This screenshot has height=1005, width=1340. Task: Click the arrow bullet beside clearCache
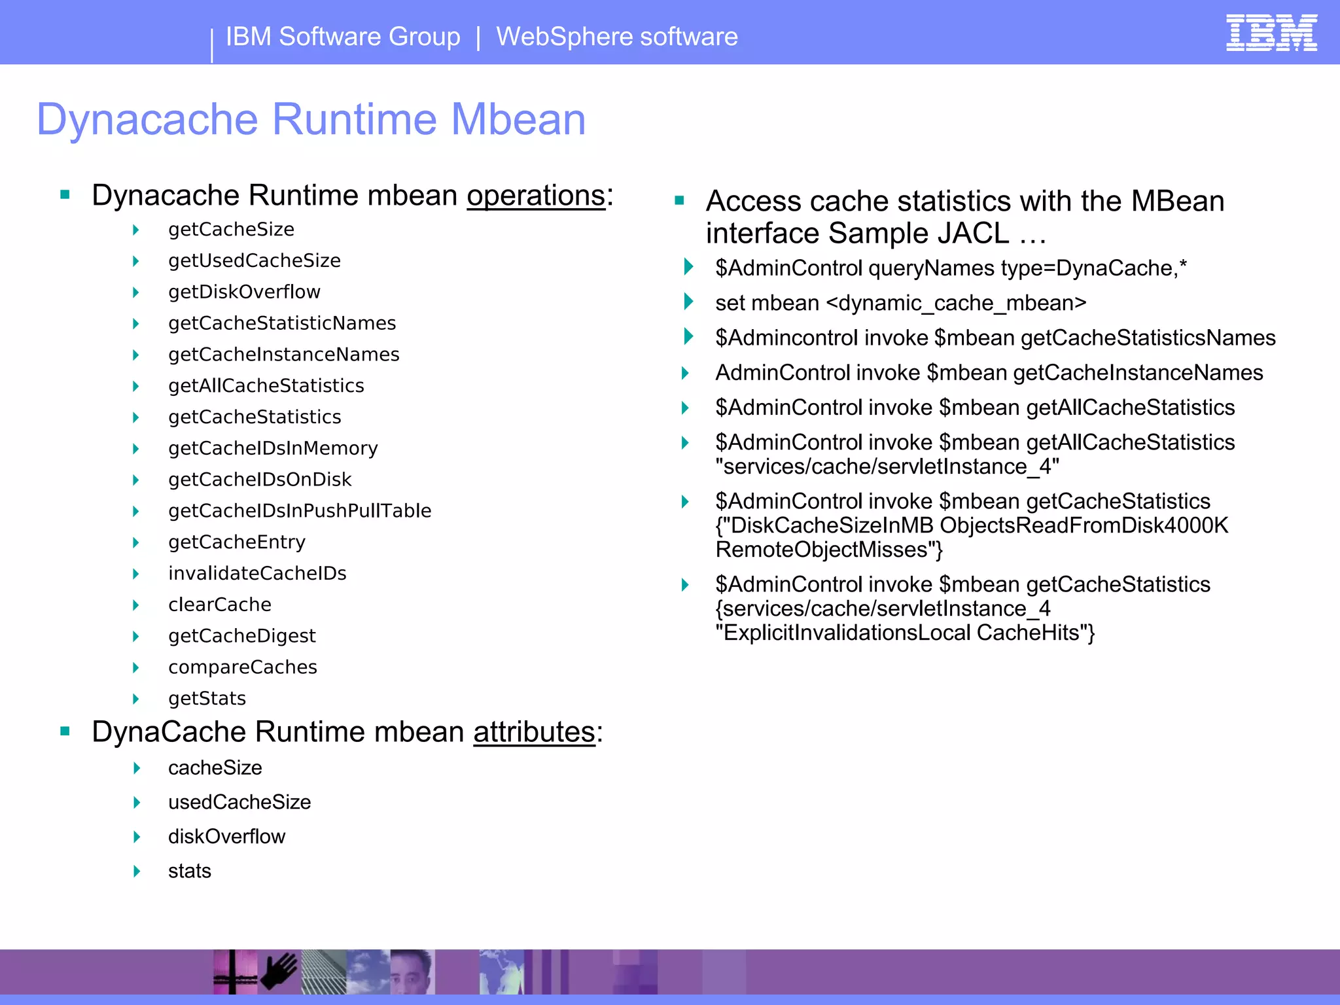[136, 605]
